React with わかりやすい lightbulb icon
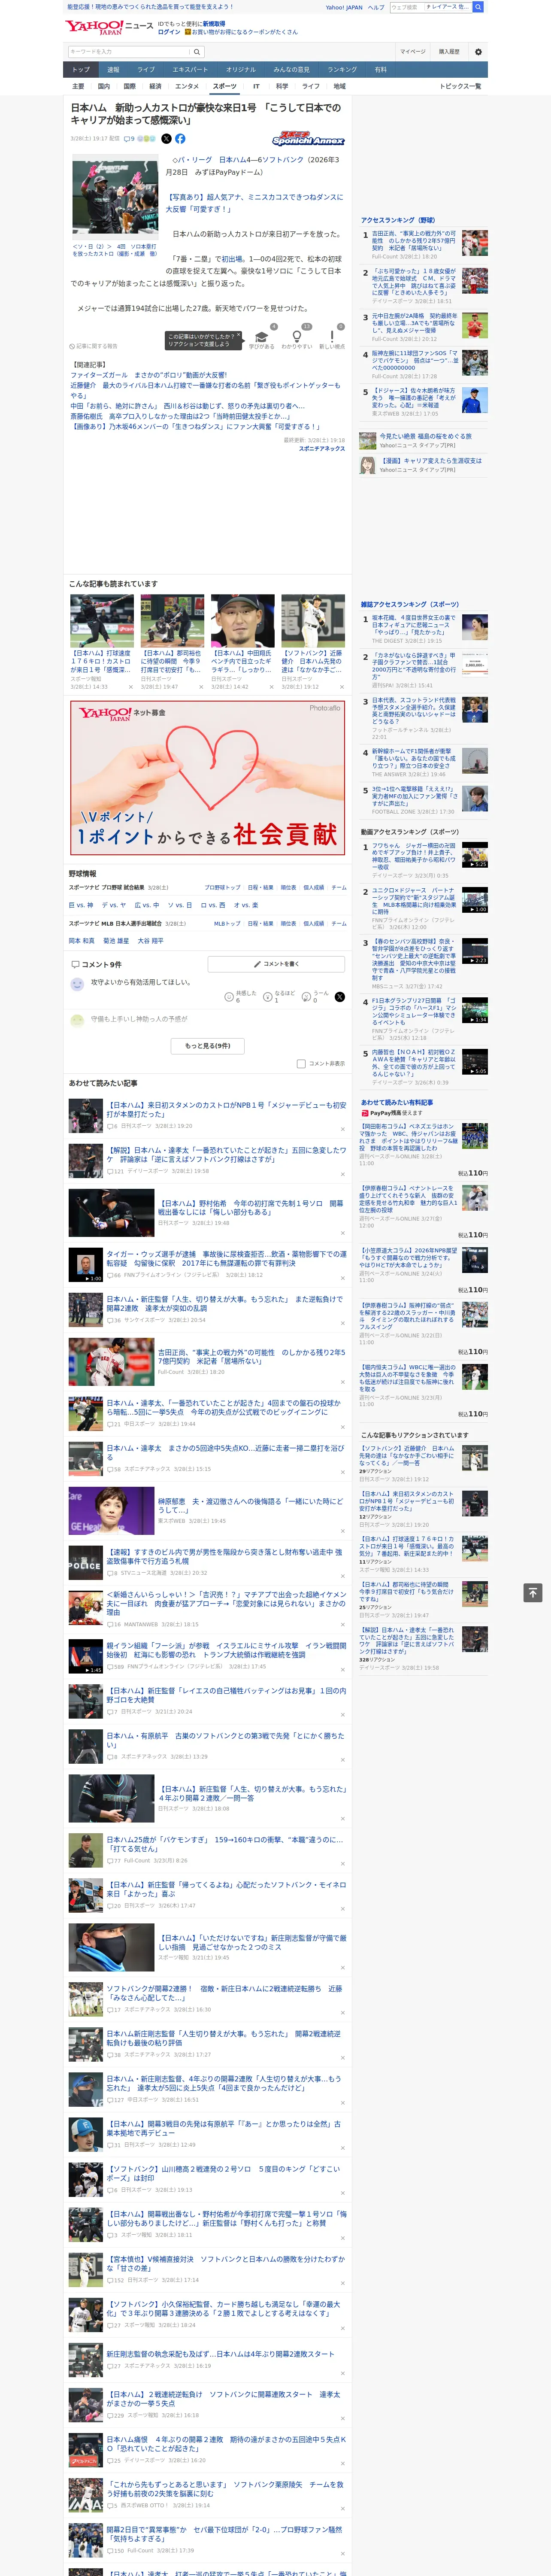 coord(296,337)
